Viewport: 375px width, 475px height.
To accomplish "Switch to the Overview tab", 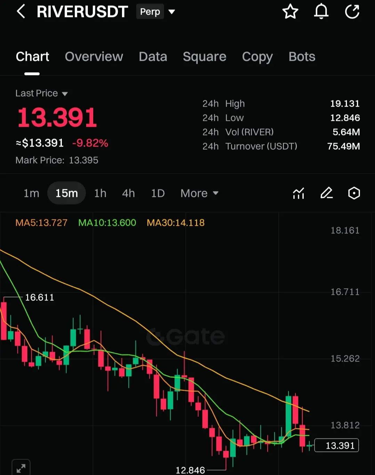I will tap(94, 57).
